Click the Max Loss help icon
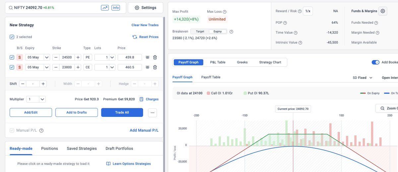 tap(225, 12)
